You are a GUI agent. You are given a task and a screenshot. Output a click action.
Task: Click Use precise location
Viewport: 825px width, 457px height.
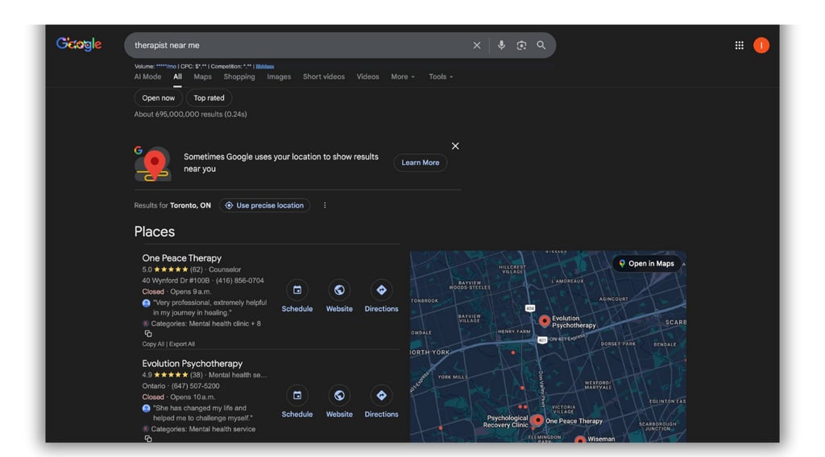(x=264, y=205)
